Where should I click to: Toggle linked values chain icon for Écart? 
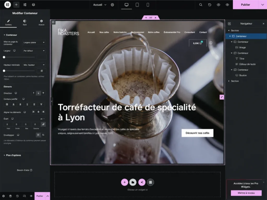44,124
